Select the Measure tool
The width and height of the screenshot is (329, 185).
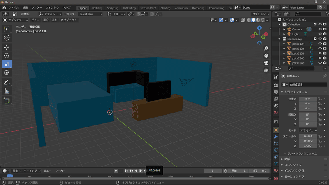(7, 91)
